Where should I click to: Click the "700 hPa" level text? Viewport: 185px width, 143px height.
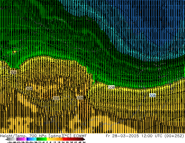pyautogui.click(x=38, y=136)
